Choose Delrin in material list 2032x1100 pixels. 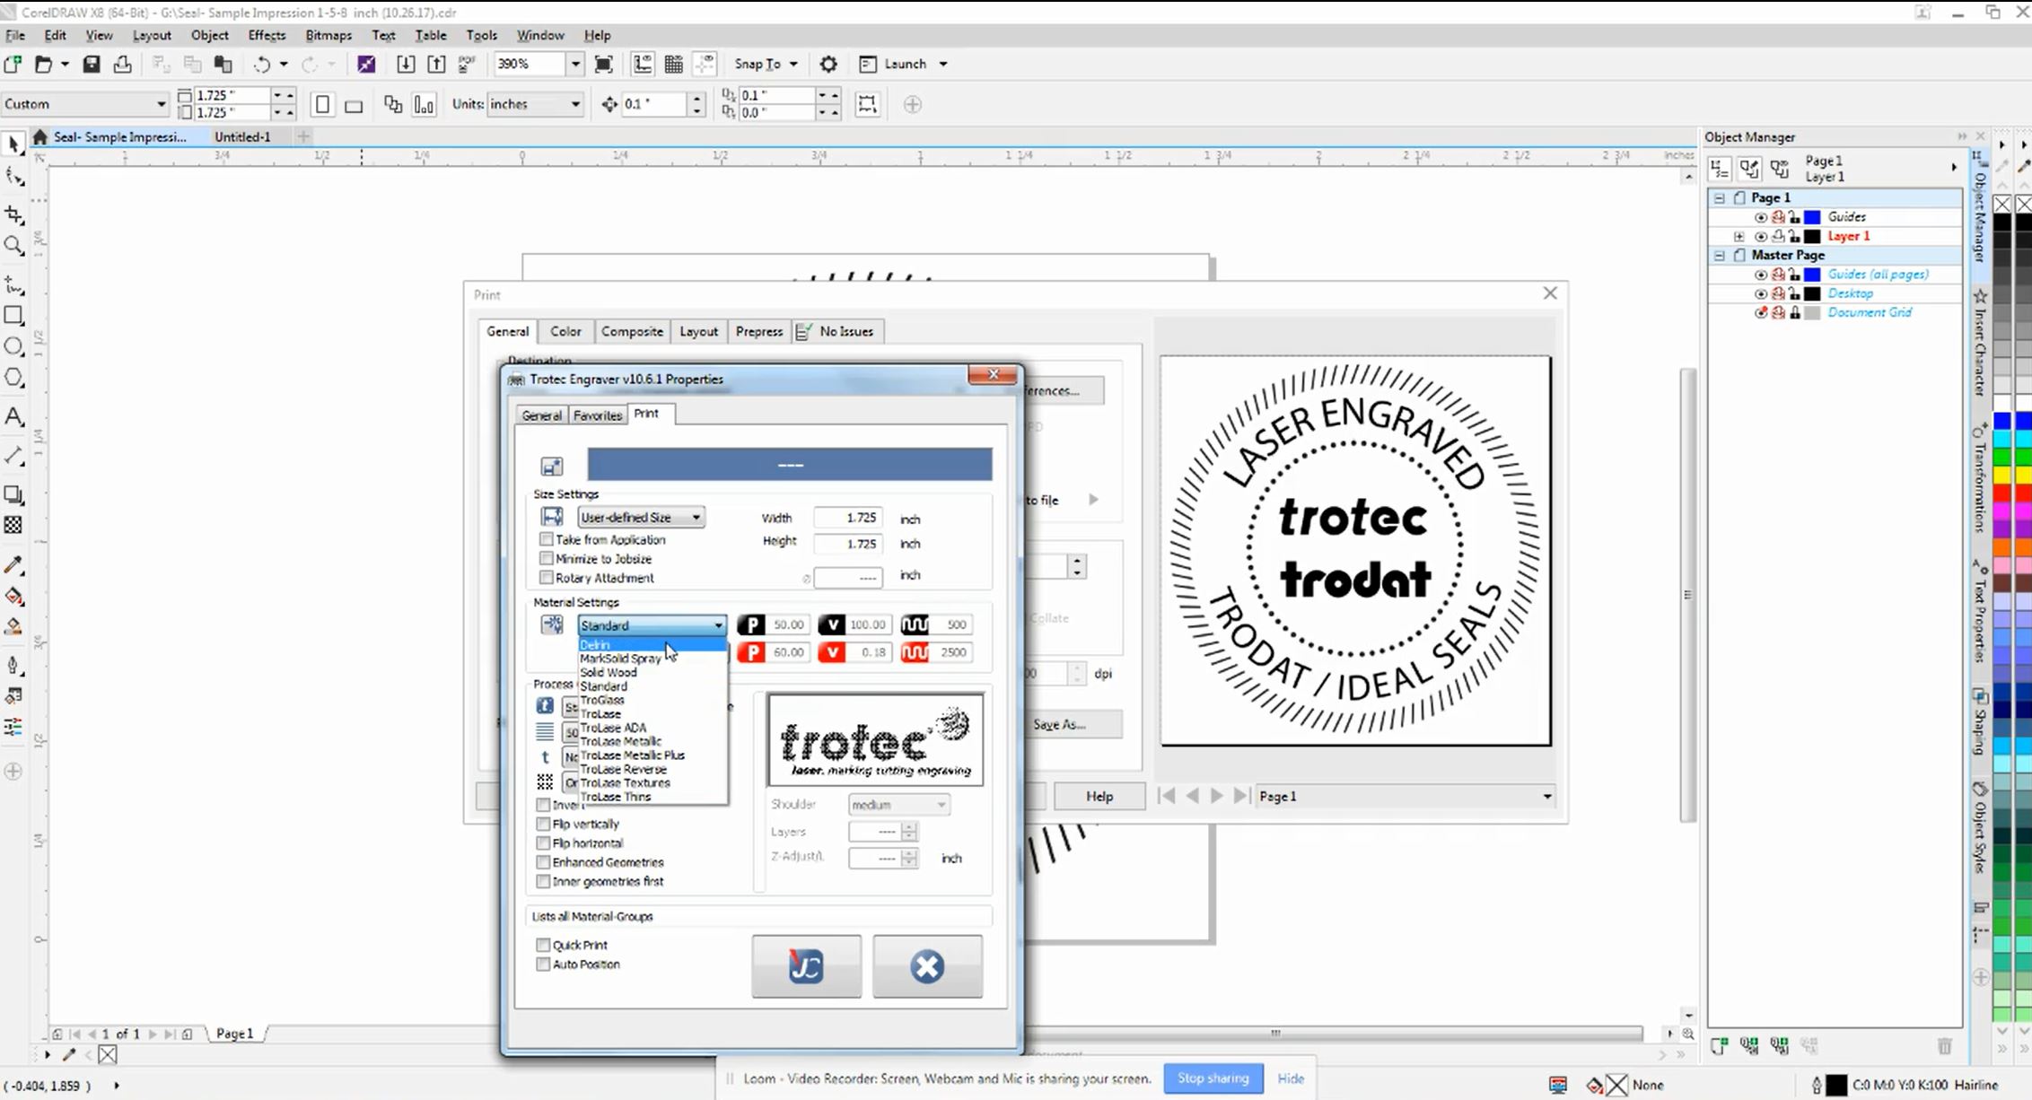[x=653, y=644]
